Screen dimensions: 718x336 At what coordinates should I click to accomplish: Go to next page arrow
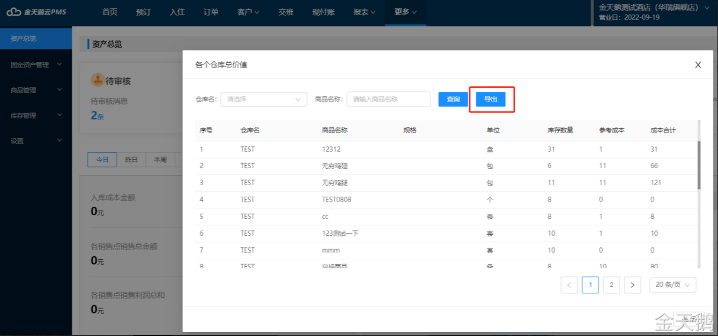point(633,285)
